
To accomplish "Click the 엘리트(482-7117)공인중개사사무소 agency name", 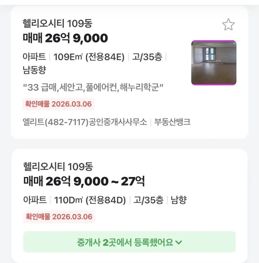I will point(85,122).
